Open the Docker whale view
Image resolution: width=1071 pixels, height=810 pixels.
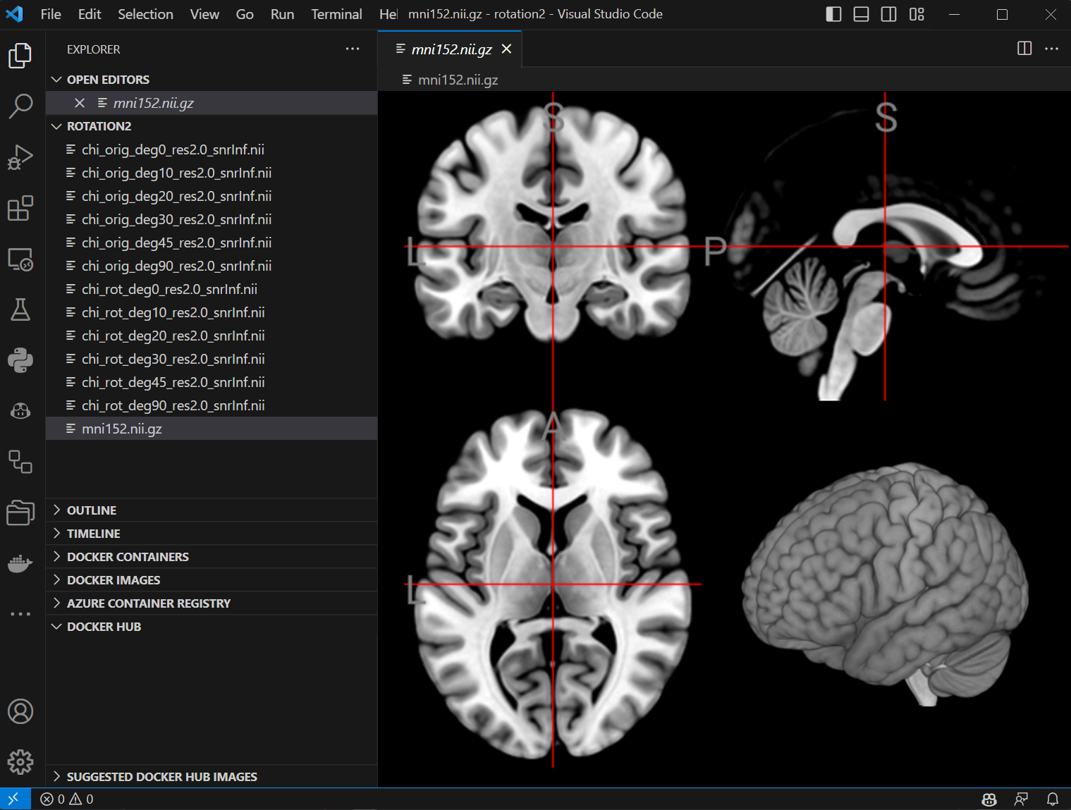[x=20, y=563]
